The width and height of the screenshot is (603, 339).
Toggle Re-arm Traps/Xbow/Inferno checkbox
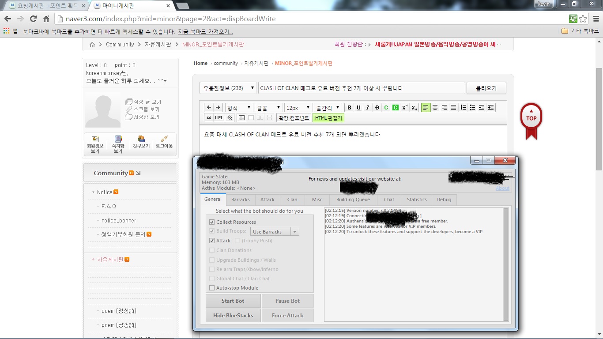pos(212,269)
